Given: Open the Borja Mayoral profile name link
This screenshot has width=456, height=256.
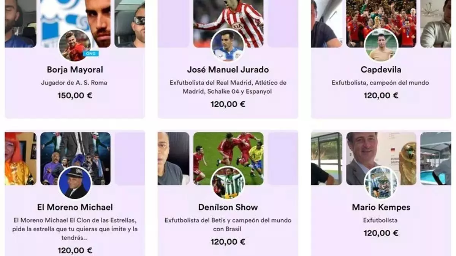Looking at the screenshot, I should coord(75,70).
